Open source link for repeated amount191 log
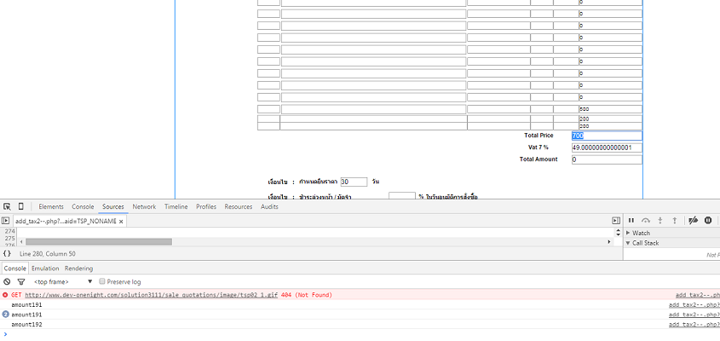The height and width of the screenshot is (341, 720). point(694,315)
